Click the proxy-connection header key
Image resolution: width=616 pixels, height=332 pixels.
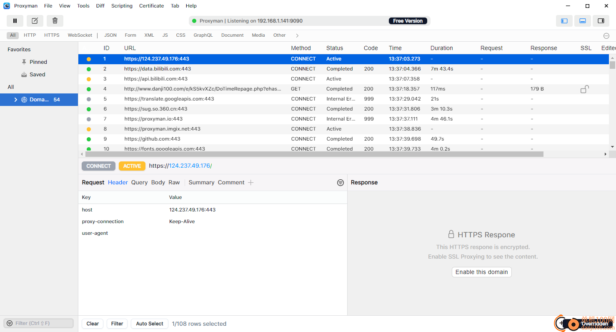click(103, 221)
